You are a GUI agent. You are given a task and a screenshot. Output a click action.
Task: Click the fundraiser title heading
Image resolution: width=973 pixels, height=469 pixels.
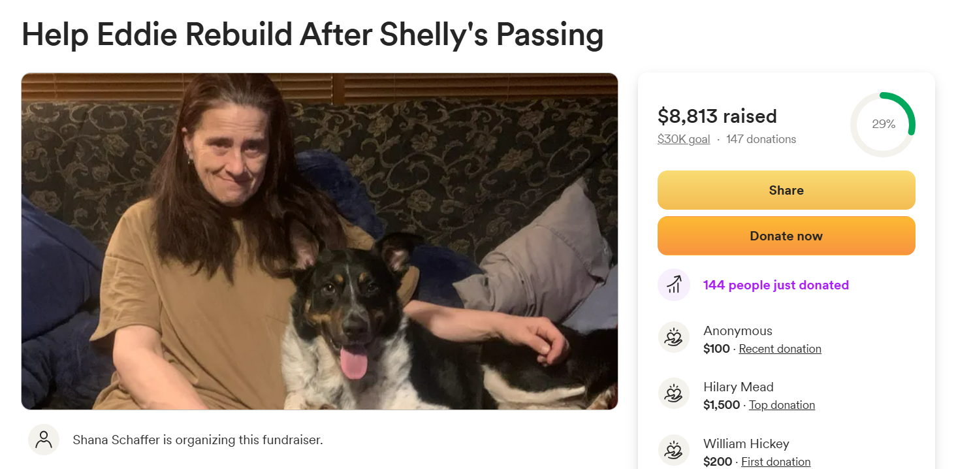(312, 35)
